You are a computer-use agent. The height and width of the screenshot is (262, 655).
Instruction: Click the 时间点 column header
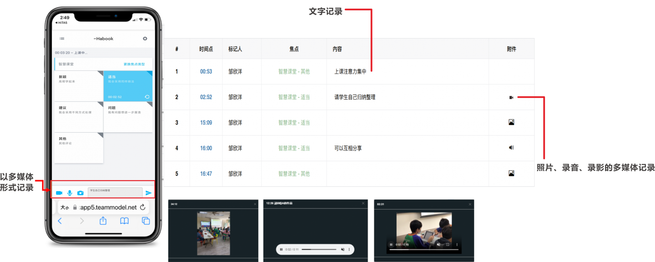point(206,49)
